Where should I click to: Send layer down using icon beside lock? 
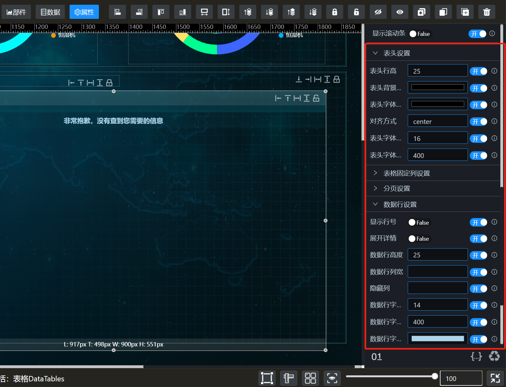pyautogui.click(x=313, y=12)
